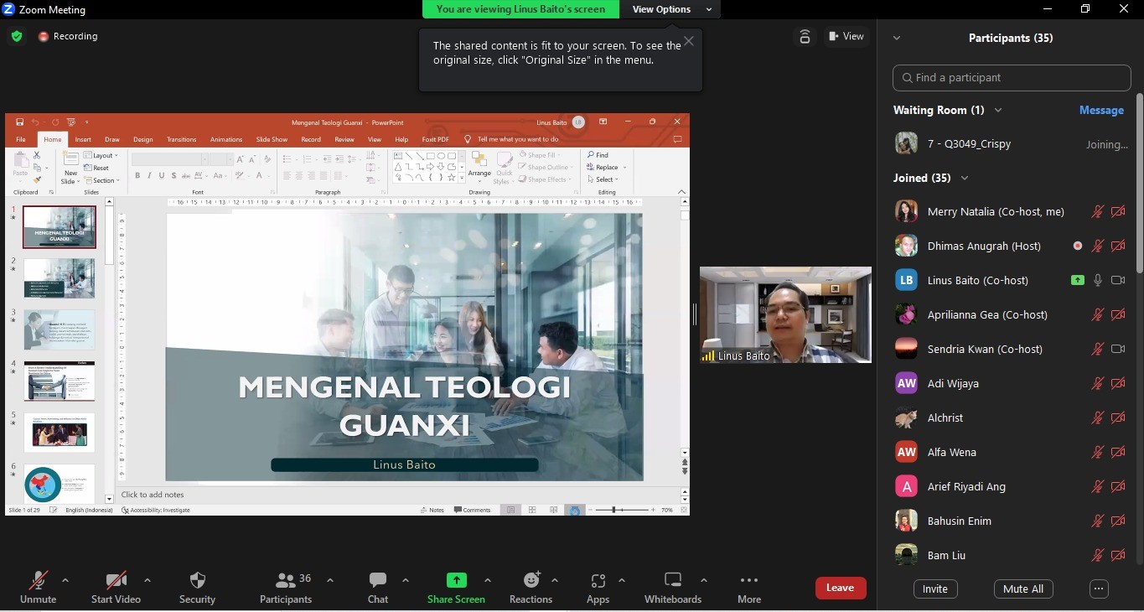Click the More ellipsis icon
1144x612 pixels.
[x=749, y=580]
